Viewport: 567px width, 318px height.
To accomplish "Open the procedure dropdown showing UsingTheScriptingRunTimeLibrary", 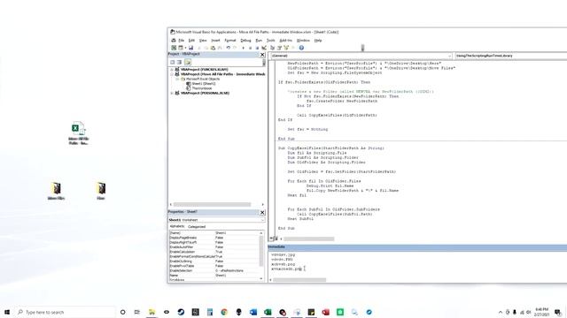I will tap(511, 56).
